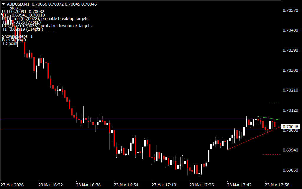Screen dimensions: 302x189
Task: Click the triangle arrow beside AUDUSD,M1
Action: [x=4, y=4]
